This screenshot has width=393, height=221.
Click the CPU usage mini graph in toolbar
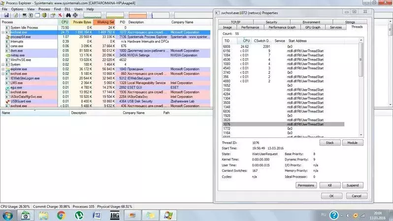click(92, 15)
